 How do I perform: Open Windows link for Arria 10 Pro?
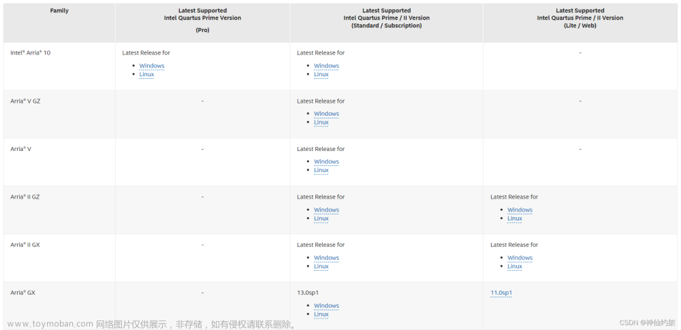152,66
